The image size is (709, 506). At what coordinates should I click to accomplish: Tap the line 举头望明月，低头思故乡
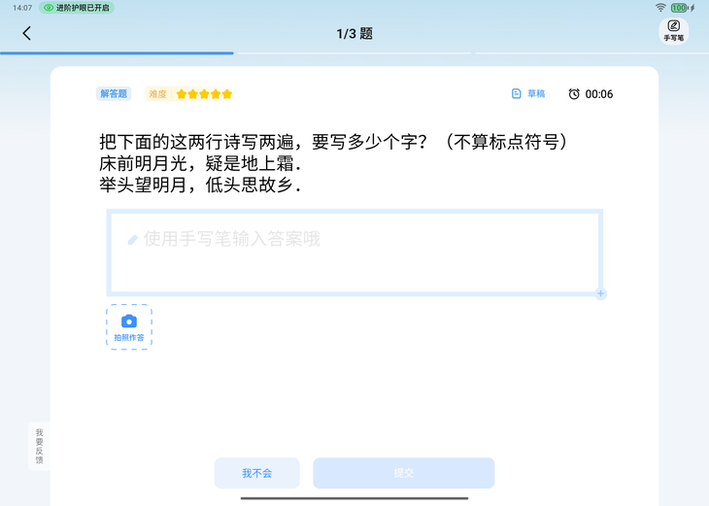pyautogui.click(x=200, y=185)
